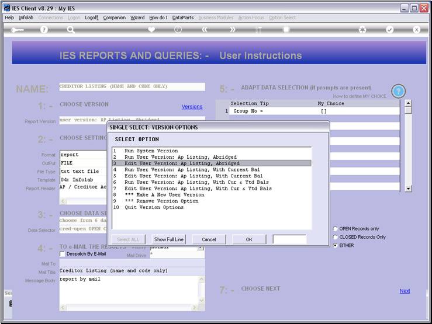Select Edit User Version: With Current Bal
Screen dimensions: 432x324
tap(212, 176)
